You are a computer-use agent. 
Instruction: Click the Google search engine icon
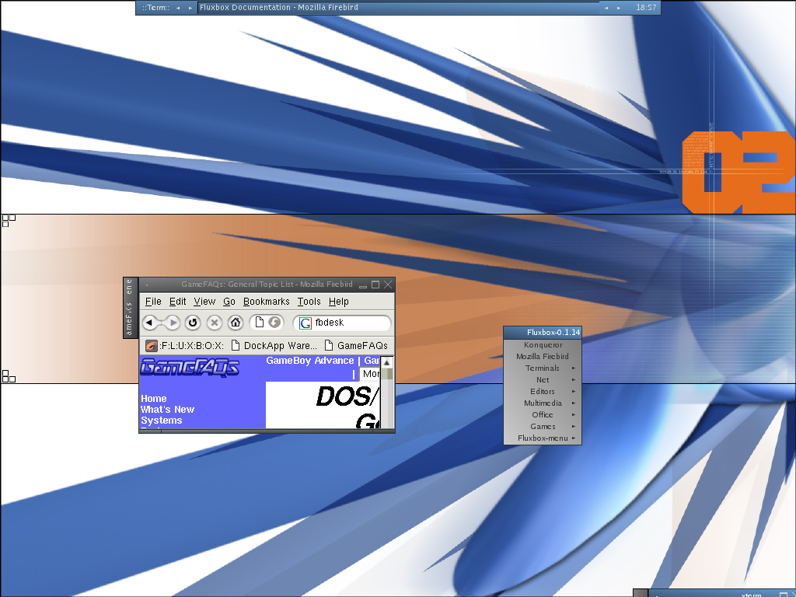(x=305, y=323)
